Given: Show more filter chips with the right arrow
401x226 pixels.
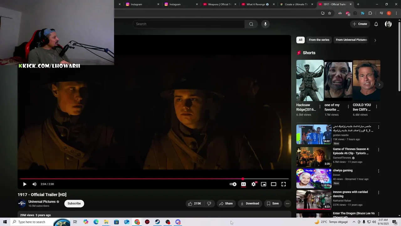Looking at the screenshot, I should [x=375, y=40].
